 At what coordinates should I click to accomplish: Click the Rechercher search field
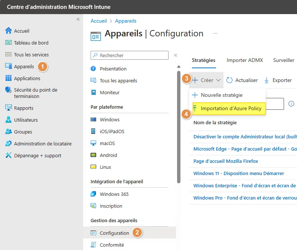tap(130, 55)
